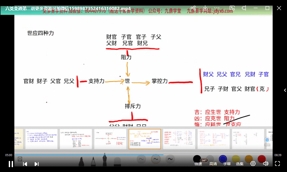Open the 选集 episode list
This screenshot has width=287, height=172.
240,164
